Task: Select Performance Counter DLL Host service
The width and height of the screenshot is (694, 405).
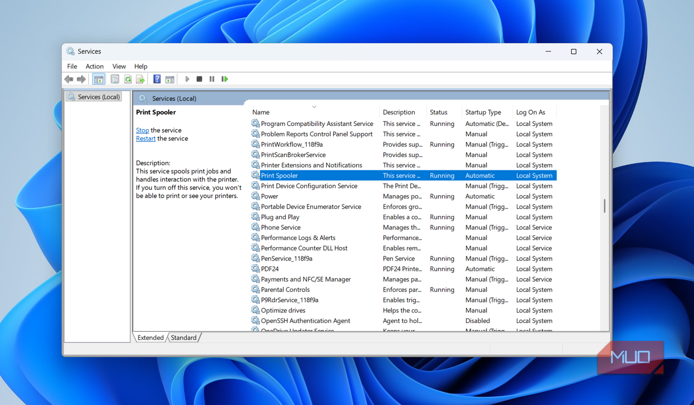Action: tap(403, 248)
